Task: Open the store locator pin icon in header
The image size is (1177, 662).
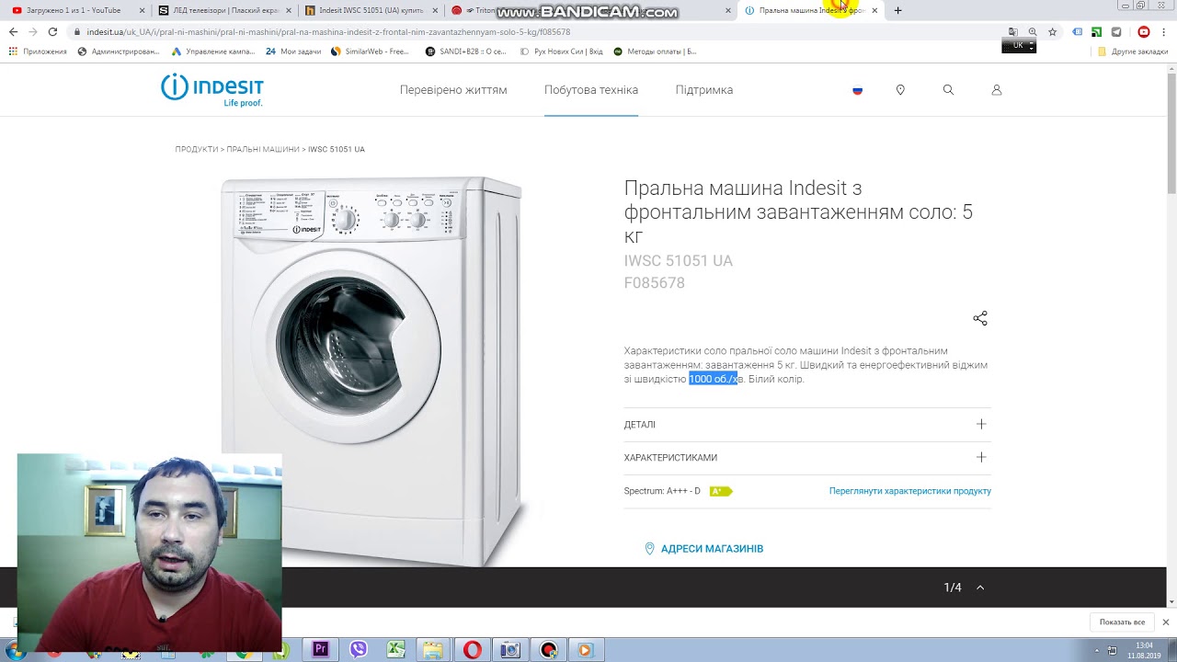Action: click(900, 90)
